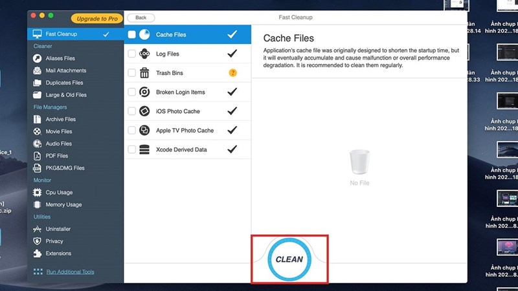Click the Uninstaller icon

[x=37, y=229]
